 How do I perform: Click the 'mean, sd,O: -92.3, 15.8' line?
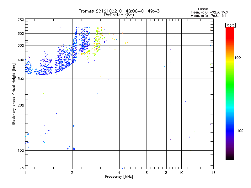point(209,12)
